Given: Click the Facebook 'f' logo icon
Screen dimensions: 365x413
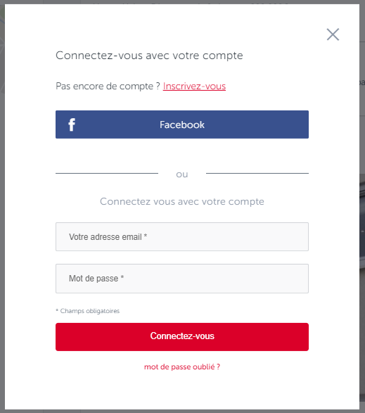Looking at the screenshot, I should 72,125.
